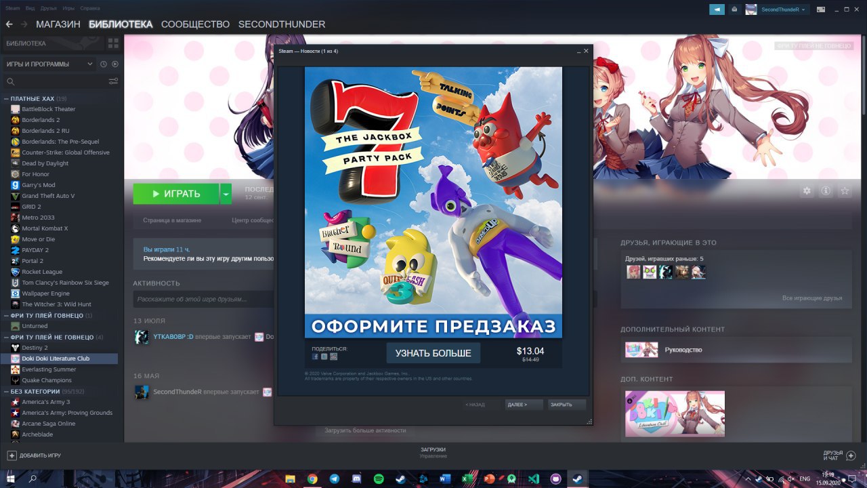Open Discord from taskbar
The width and height of the screenshot is (867, 488).
tap(356, 479)
